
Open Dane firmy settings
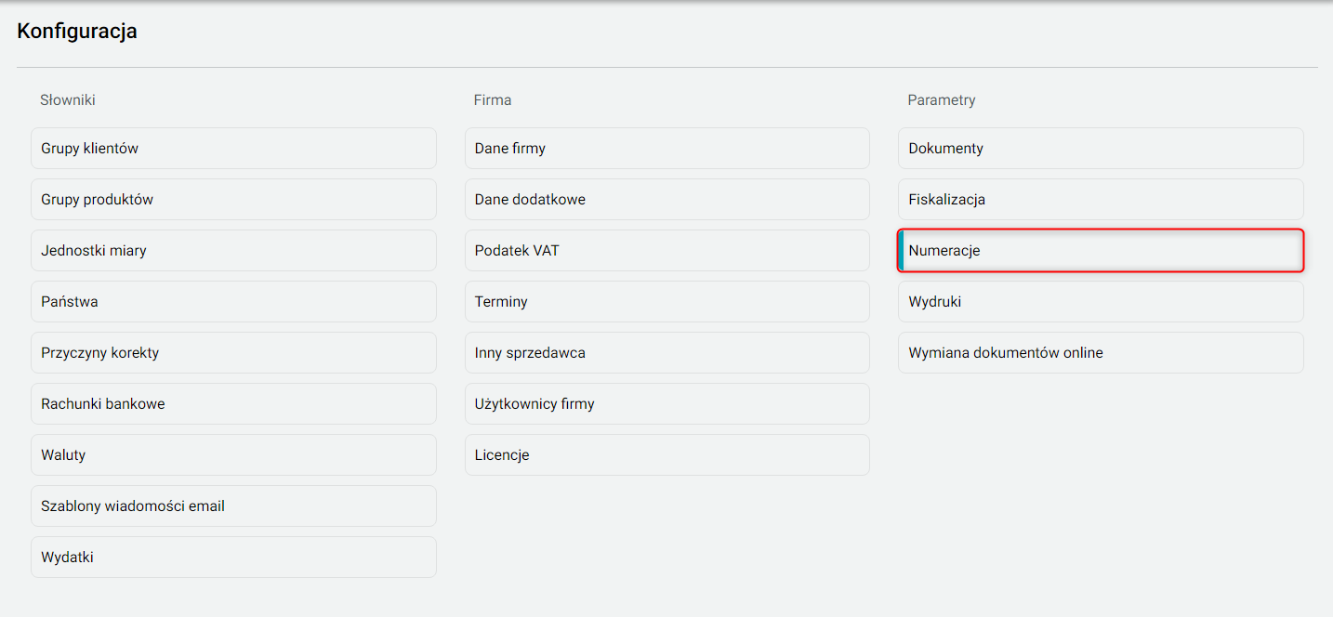[x=666, y=149]
